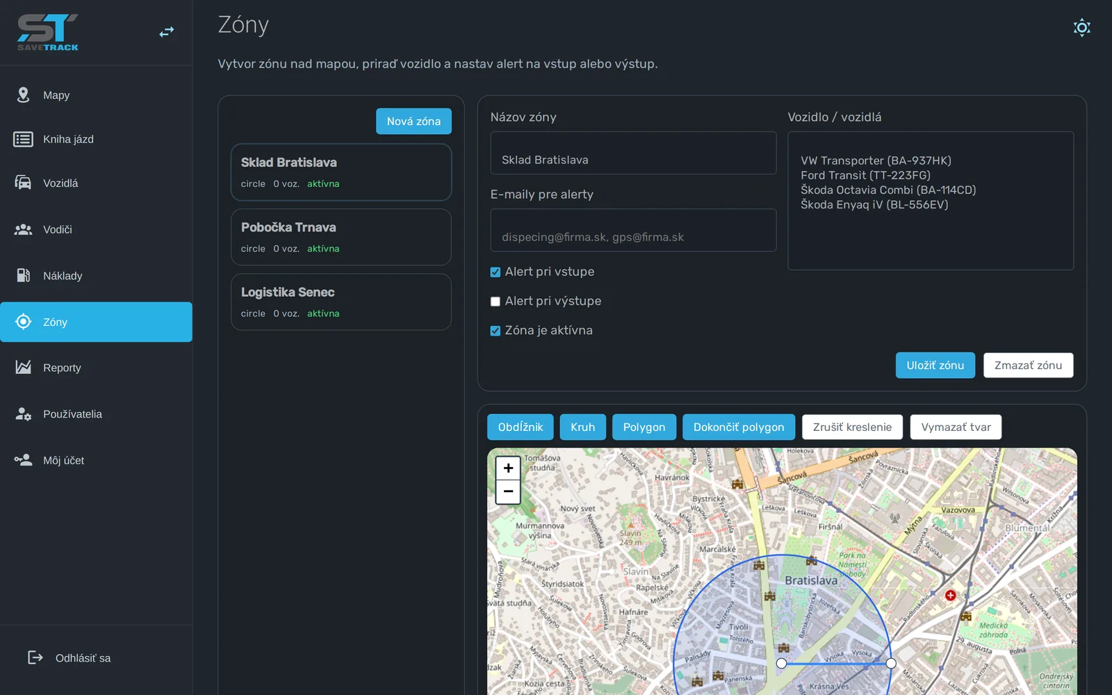Screen dimensions: 1112x695
Task: Open Reporty menu item
Action: point(96,368)
